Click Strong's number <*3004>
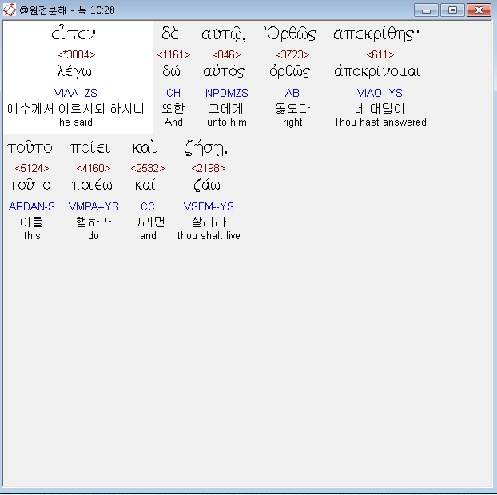The height and width of the screenshot is (495, 497). click(x=76, y=54)
